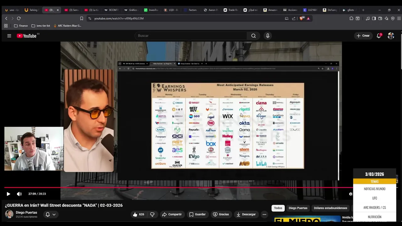Click NOTICIAS MUNDO in the overlay panel
Image resolution: width=402 pixels, height=226 pixels.
(x=374, y=189)
